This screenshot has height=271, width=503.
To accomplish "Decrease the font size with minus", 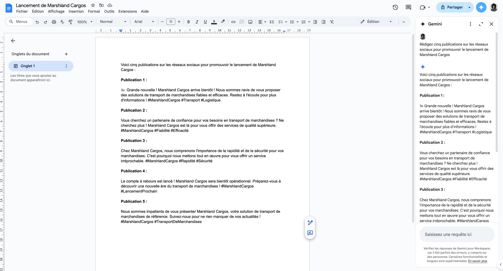I will [162, 22].
